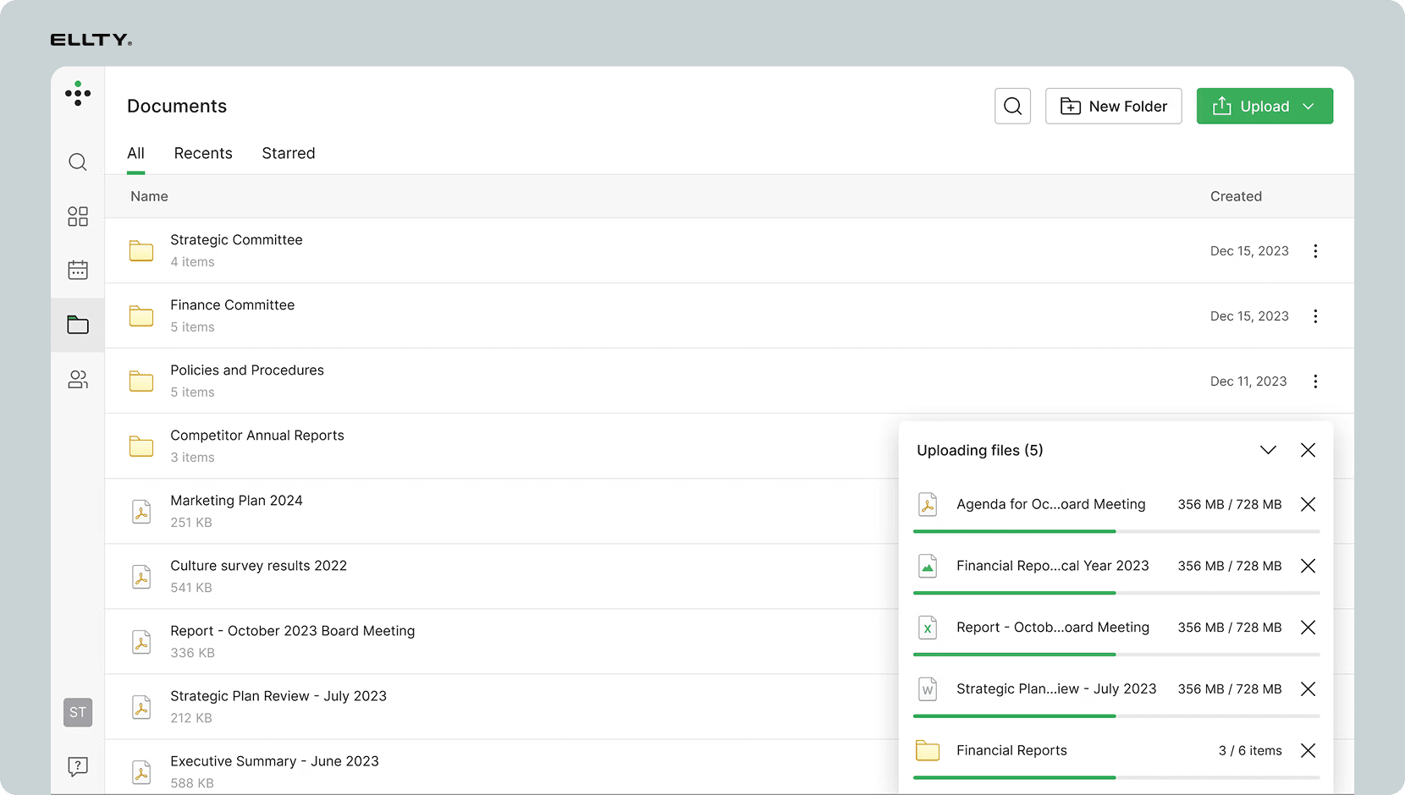This screenshot has width=1405, height=795.
Task: Cancel upload of Financial Reports folder
Action: (1308, 750)
